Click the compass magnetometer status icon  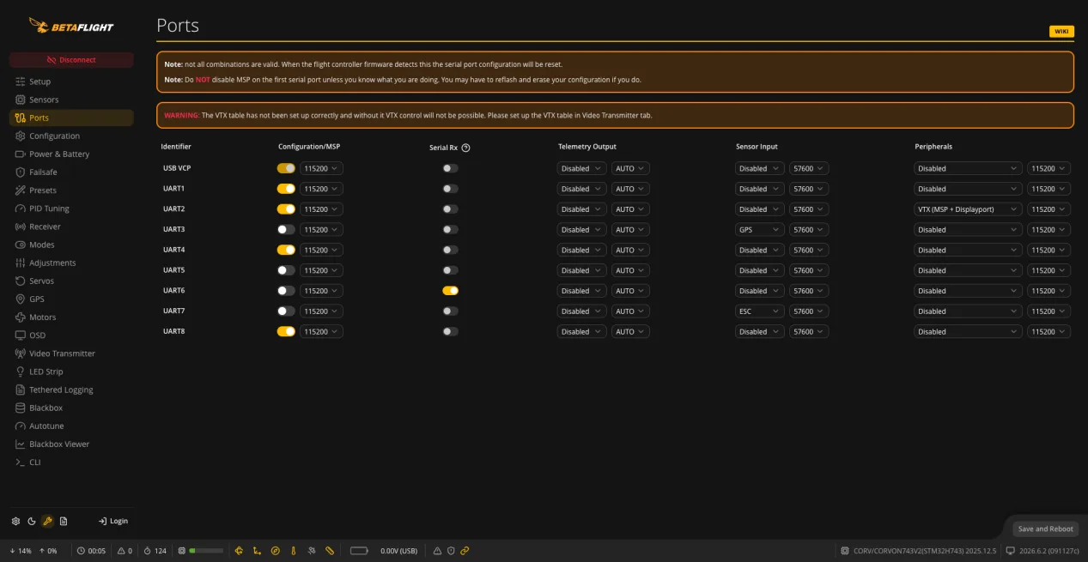(275, 551)
